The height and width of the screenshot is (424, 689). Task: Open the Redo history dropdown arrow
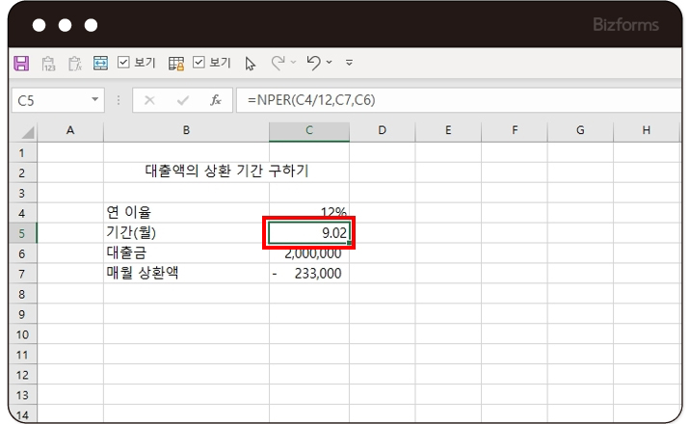click(294, 63)
